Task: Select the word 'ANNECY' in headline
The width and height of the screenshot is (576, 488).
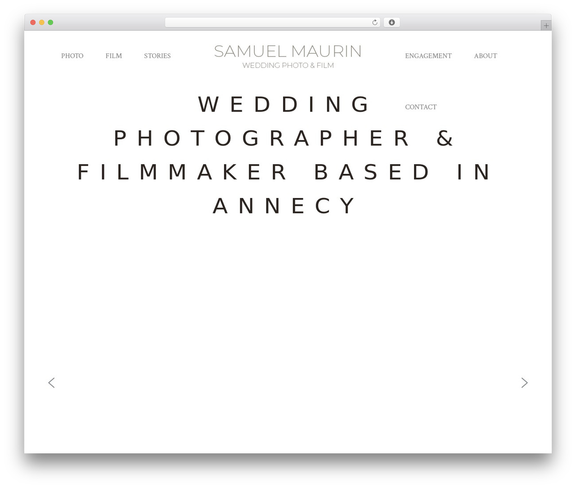Action: pyautogui.click(x=284, y=206)
